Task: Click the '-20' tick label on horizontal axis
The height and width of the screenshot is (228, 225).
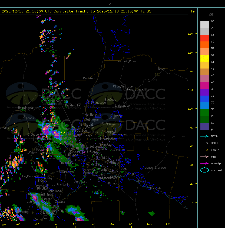Action: click(x=37, y=224)
